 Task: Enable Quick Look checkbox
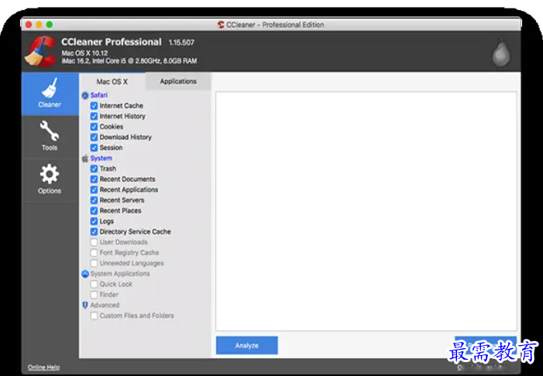[x=94, y=285]
